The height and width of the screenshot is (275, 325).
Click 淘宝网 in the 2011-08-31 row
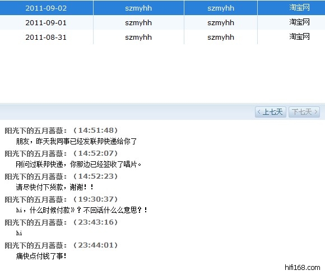tap(300, 36)
